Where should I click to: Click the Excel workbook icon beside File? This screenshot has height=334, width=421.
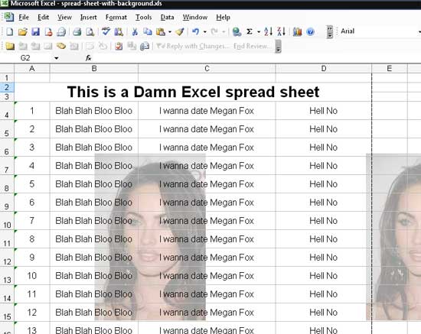point(8,17)
